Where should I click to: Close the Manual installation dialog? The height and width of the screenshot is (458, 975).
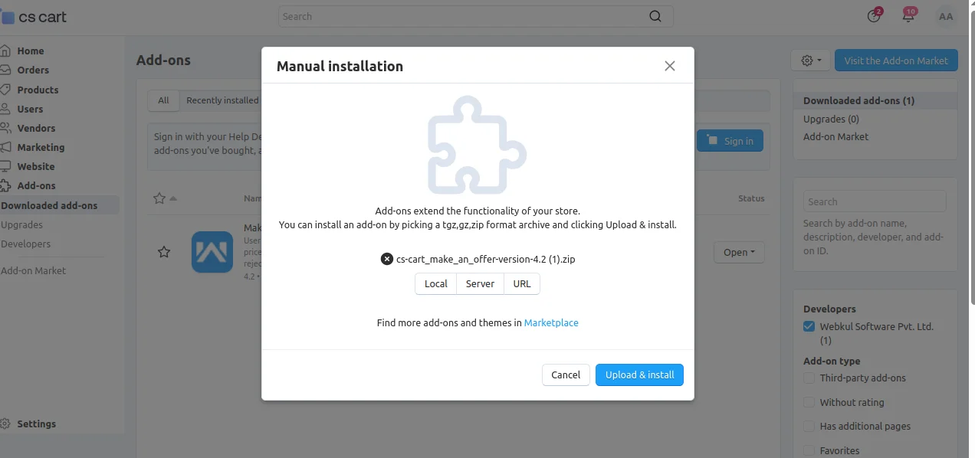[x=669, y=66]
